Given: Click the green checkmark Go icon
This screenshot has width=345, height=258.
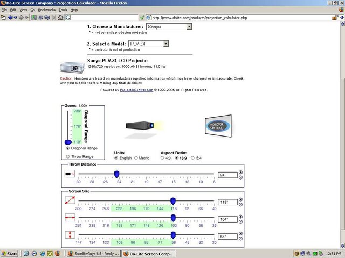Looking at the screenshot, I should pos(142,18).
